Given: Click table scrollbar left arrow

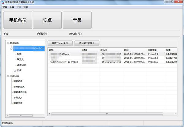Looking at the screenshot, I should coord(49,114).
